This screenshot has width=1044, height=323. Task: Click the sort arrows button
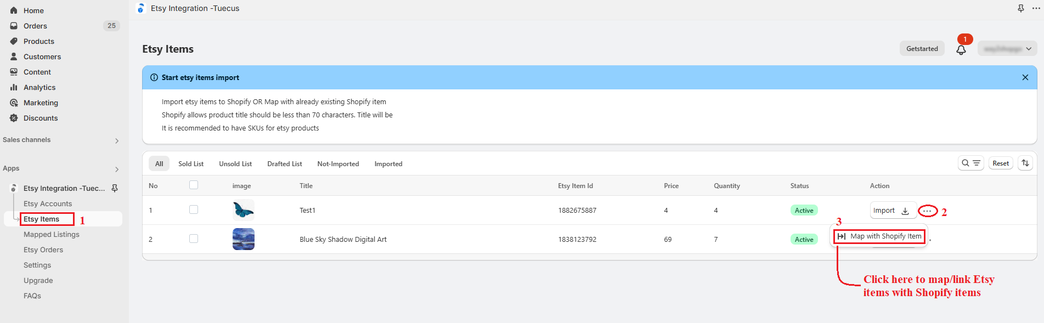(x=1025, y=163)
